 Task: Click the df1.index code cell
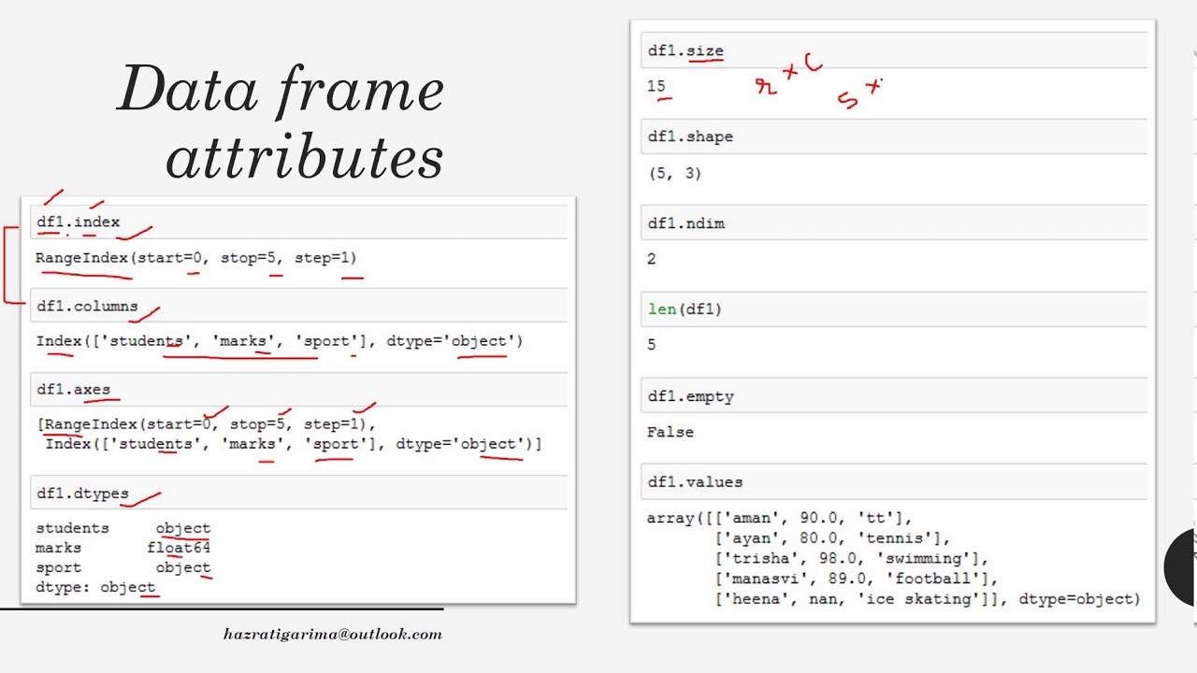(299, 222)
